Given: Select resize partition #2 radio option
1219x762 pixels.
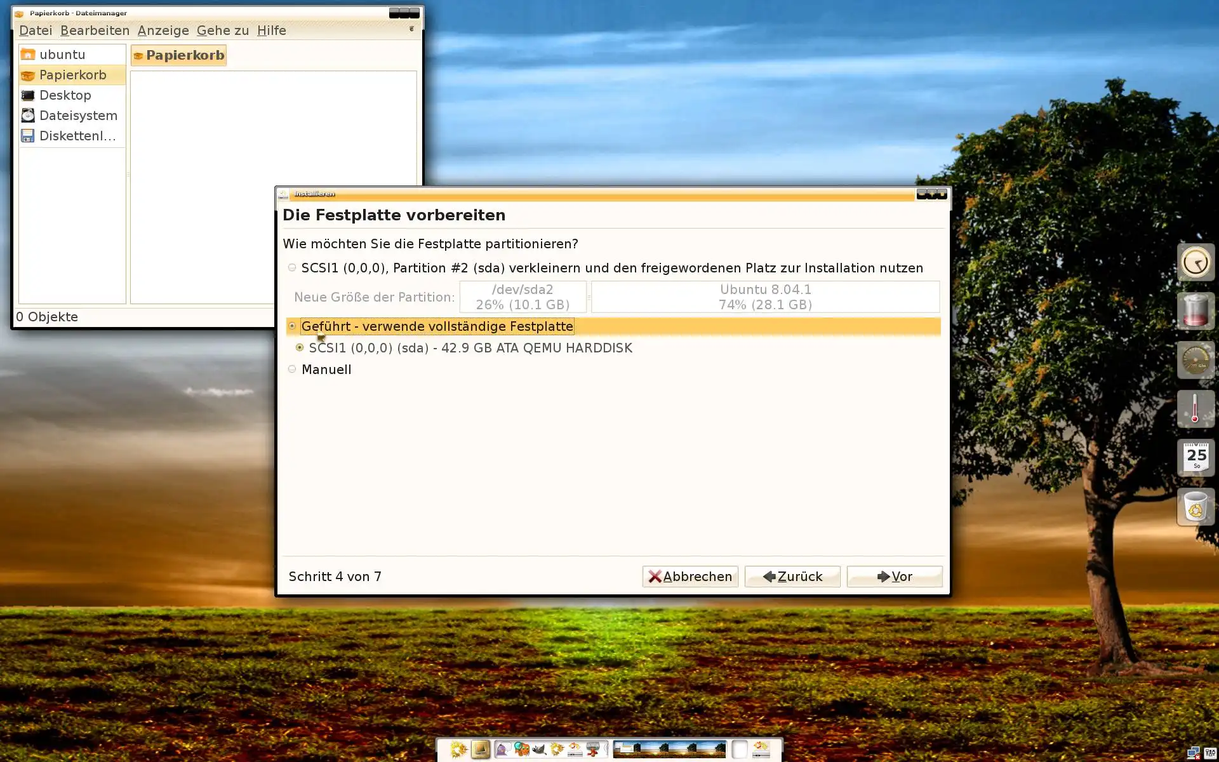Looking at the screenshot, I should 292,268.
